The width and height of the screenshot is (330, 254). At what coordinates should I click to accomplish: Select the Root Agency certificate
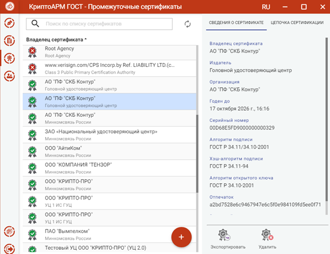pyautogui.click(x=109, y=52)
